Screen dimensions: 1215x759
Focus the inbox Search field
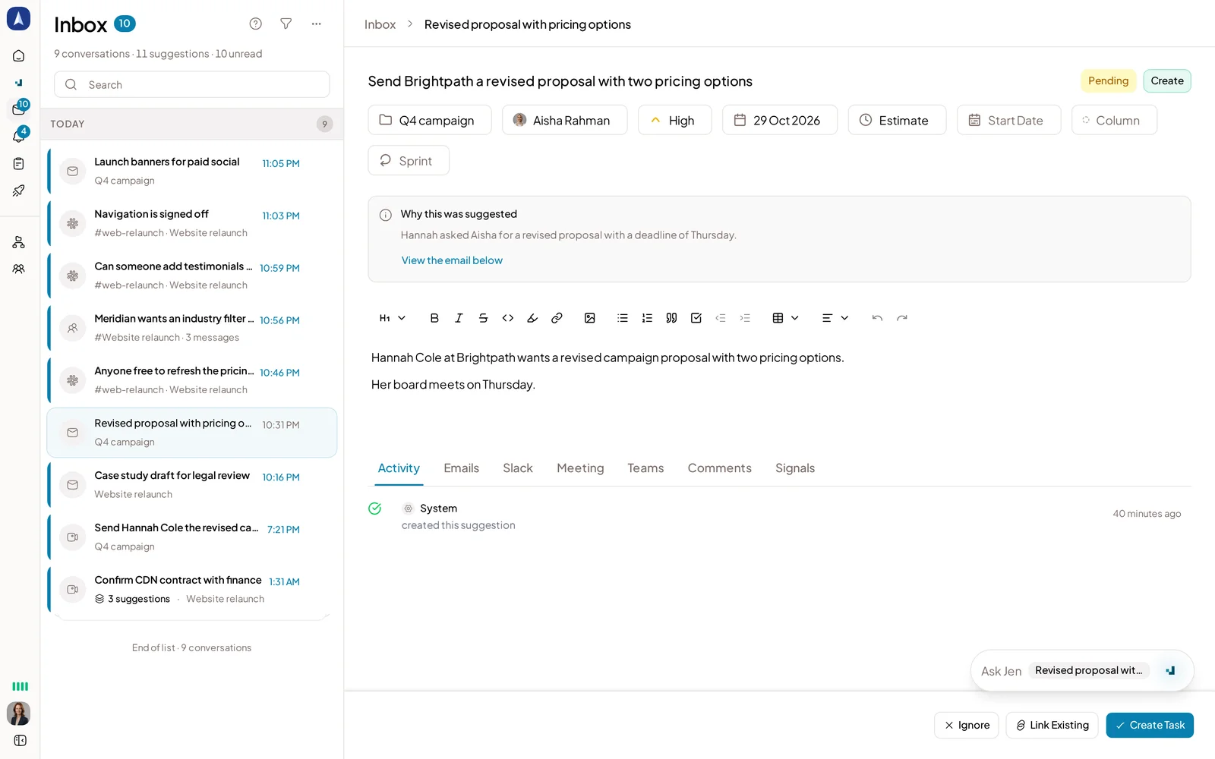coord(192,84)
